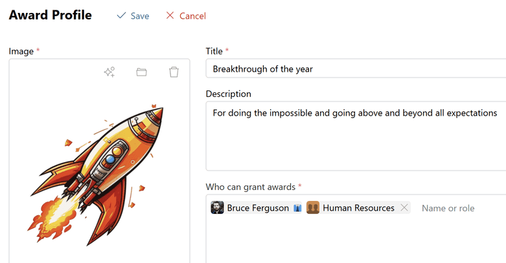Click Bruce Ferguson's avatar photo

(218, 207)
